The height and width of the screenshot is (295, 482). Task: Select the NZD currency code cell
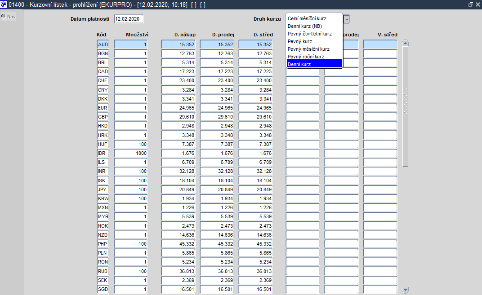[x=103, y=235]
